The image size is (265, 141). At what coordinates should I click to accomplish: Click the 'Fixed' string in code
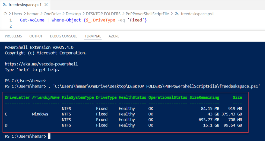[136, 20]
